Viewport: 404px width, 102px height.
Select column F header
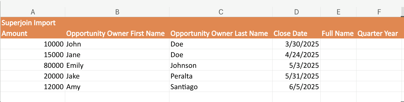(379, 12)
